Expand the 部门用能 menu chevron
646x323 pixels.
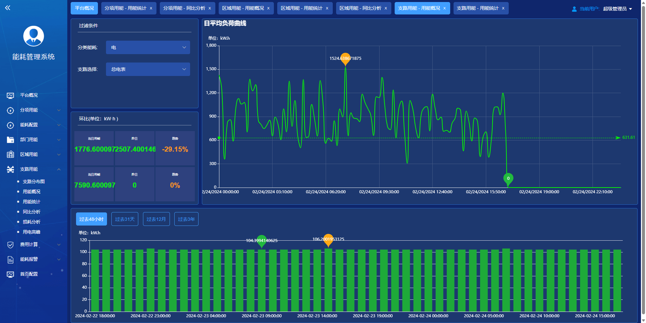point(59,140)
